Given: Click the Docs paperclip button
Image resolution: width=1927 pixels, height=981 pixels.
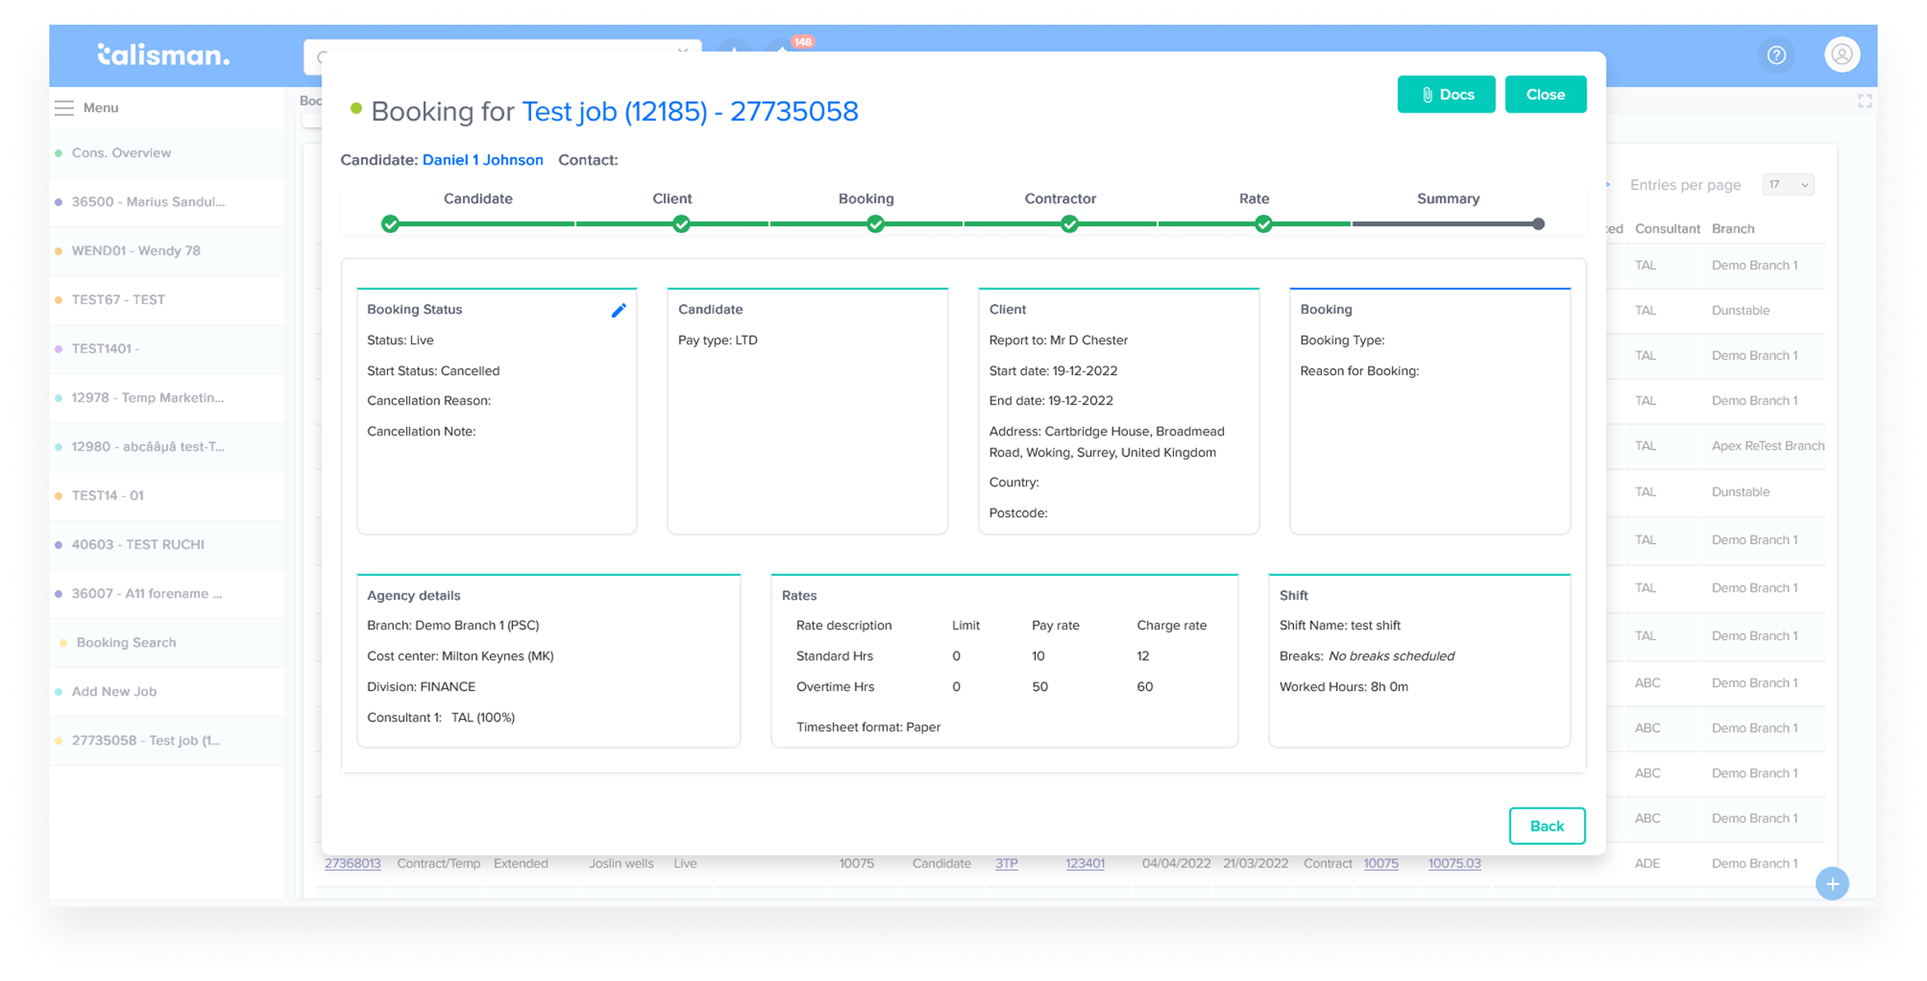Looking at the screenshot, I should click(x=1445, y=94).
